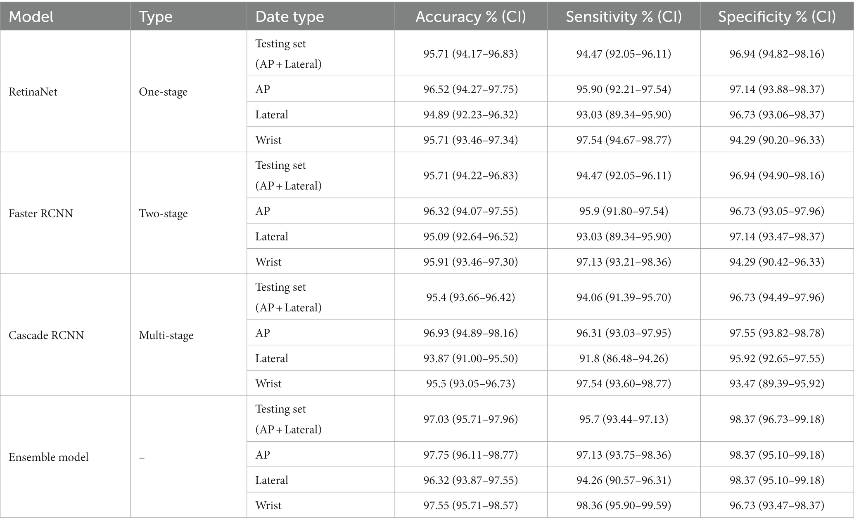The height and width of the screenshot is (525, 854).
Task: Click Faster RCNN Lateral specificity 97.14 (93.47–98.37)
Action: pos(777,236)
